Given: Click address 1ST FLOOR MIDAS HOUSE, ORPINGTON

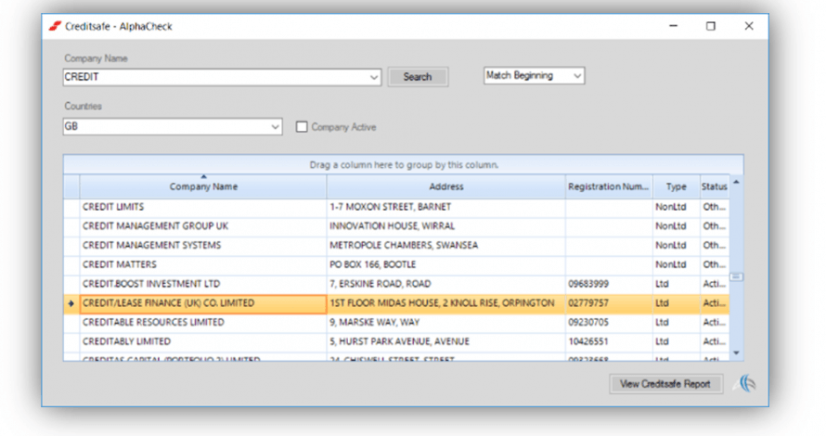Looking at the screenshot, I should coord(442,303).
